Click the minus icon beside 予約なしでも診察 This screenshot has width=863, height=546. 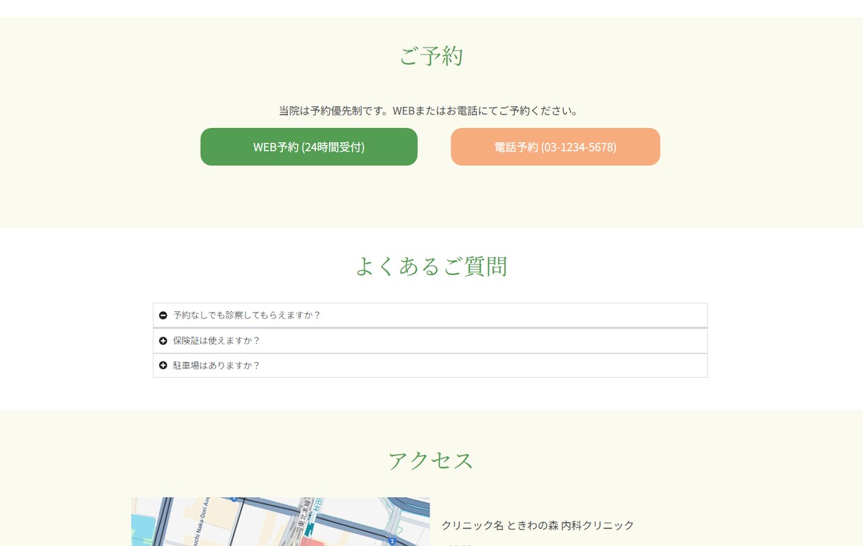tap(163, 315)
